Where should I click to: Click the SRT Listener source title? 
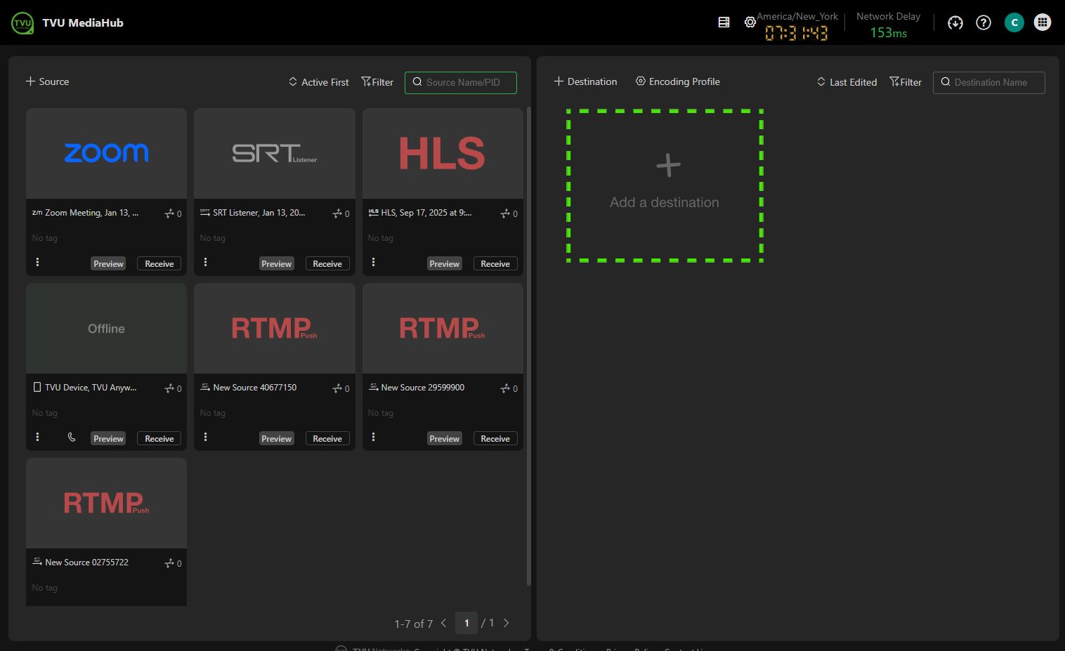tap(259, 213)
